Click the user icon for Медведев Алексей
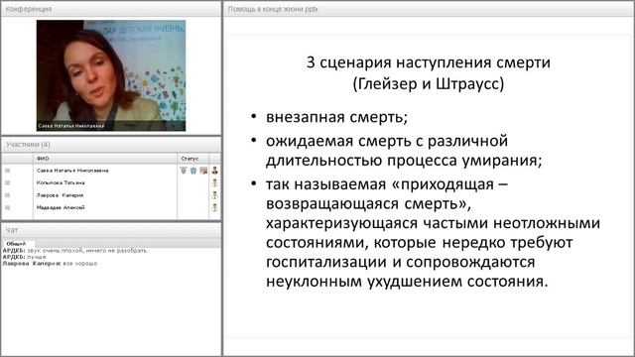Image resolution: width=635 pixels, height=357 pixels. tap(214, 207)
